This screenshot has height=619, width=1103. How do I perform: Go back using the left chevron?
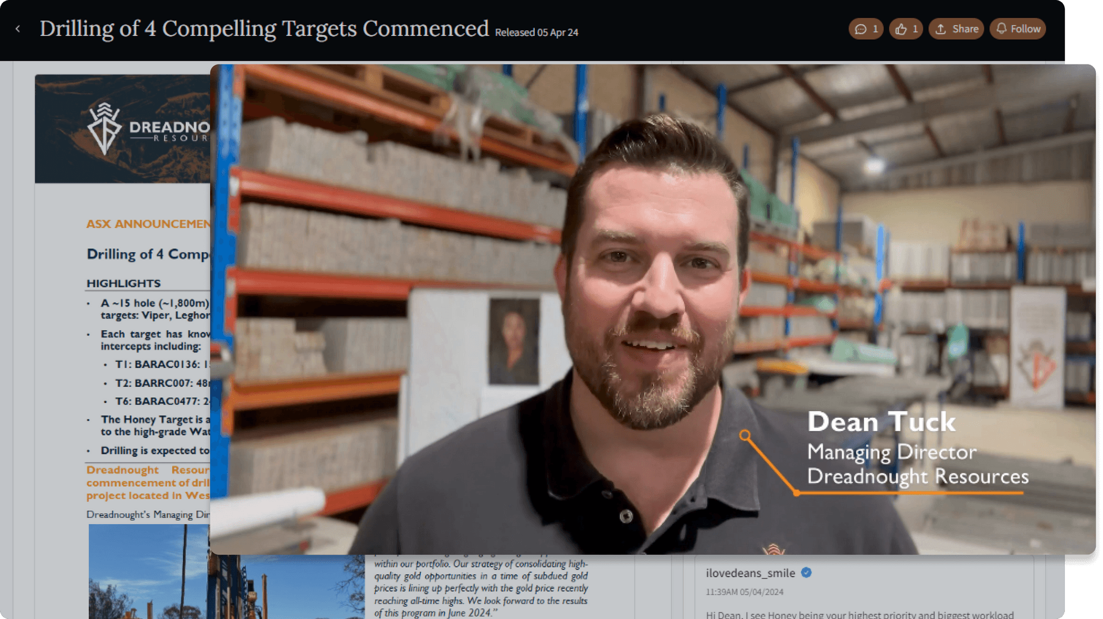coord(18,29)
